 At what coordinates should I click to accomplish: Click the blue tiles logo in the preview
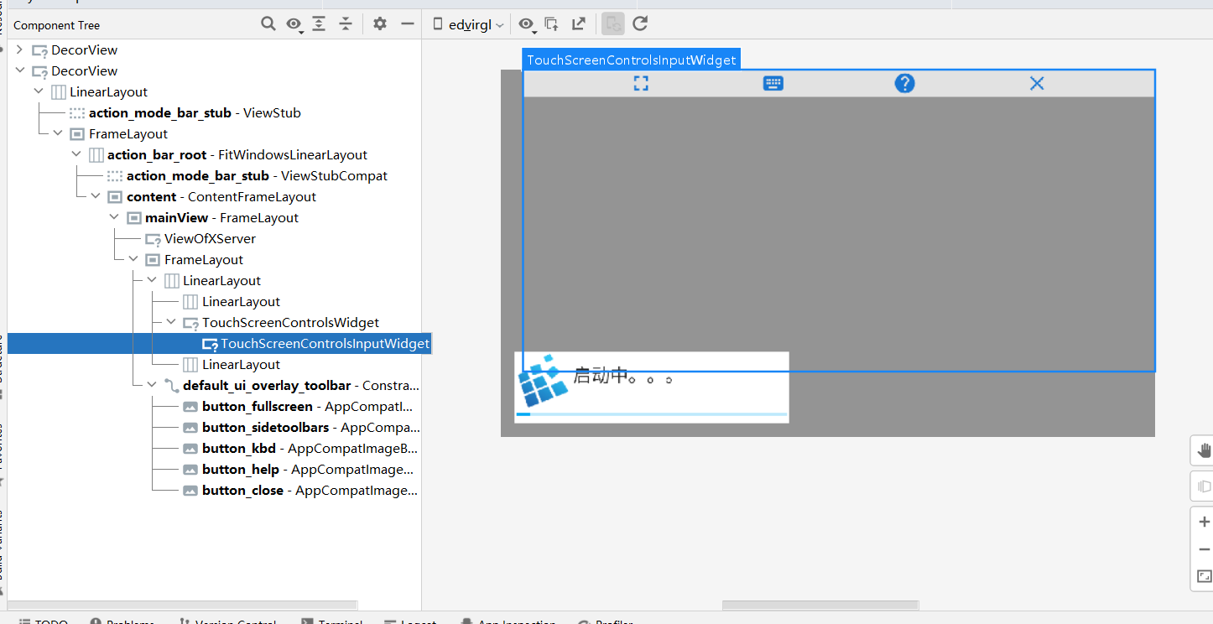click(542, 381)
